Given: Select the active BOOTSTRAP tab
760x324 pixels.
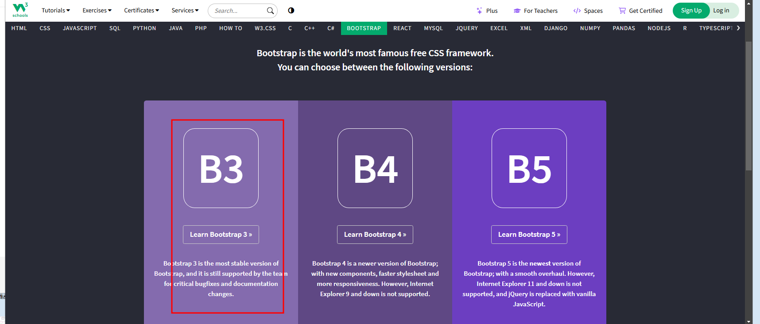Looking at the screenshot, I should tap(364, 28).
